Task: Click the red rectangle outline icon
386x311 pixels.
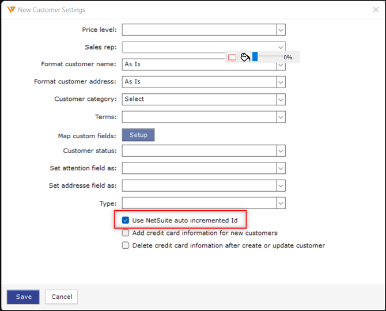Action: point(232,57)
